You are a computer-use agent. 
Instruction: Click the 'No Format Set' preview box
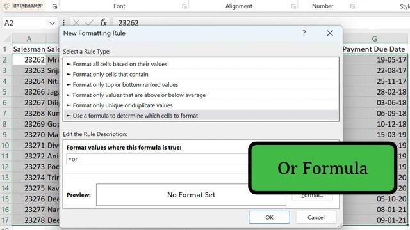[x=191, y=195]
